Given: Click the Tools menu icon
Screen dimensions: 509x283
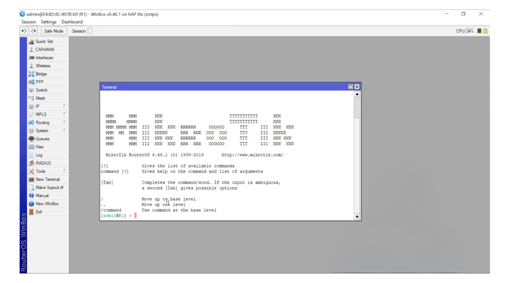Looking at the screenshot, I should (x=31, y=171).
